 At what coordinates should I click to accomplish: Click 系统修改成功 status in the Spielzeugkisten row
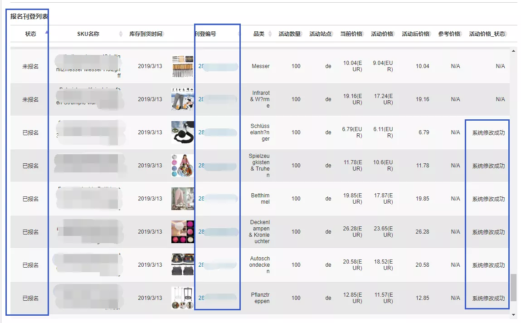point(488,166)
